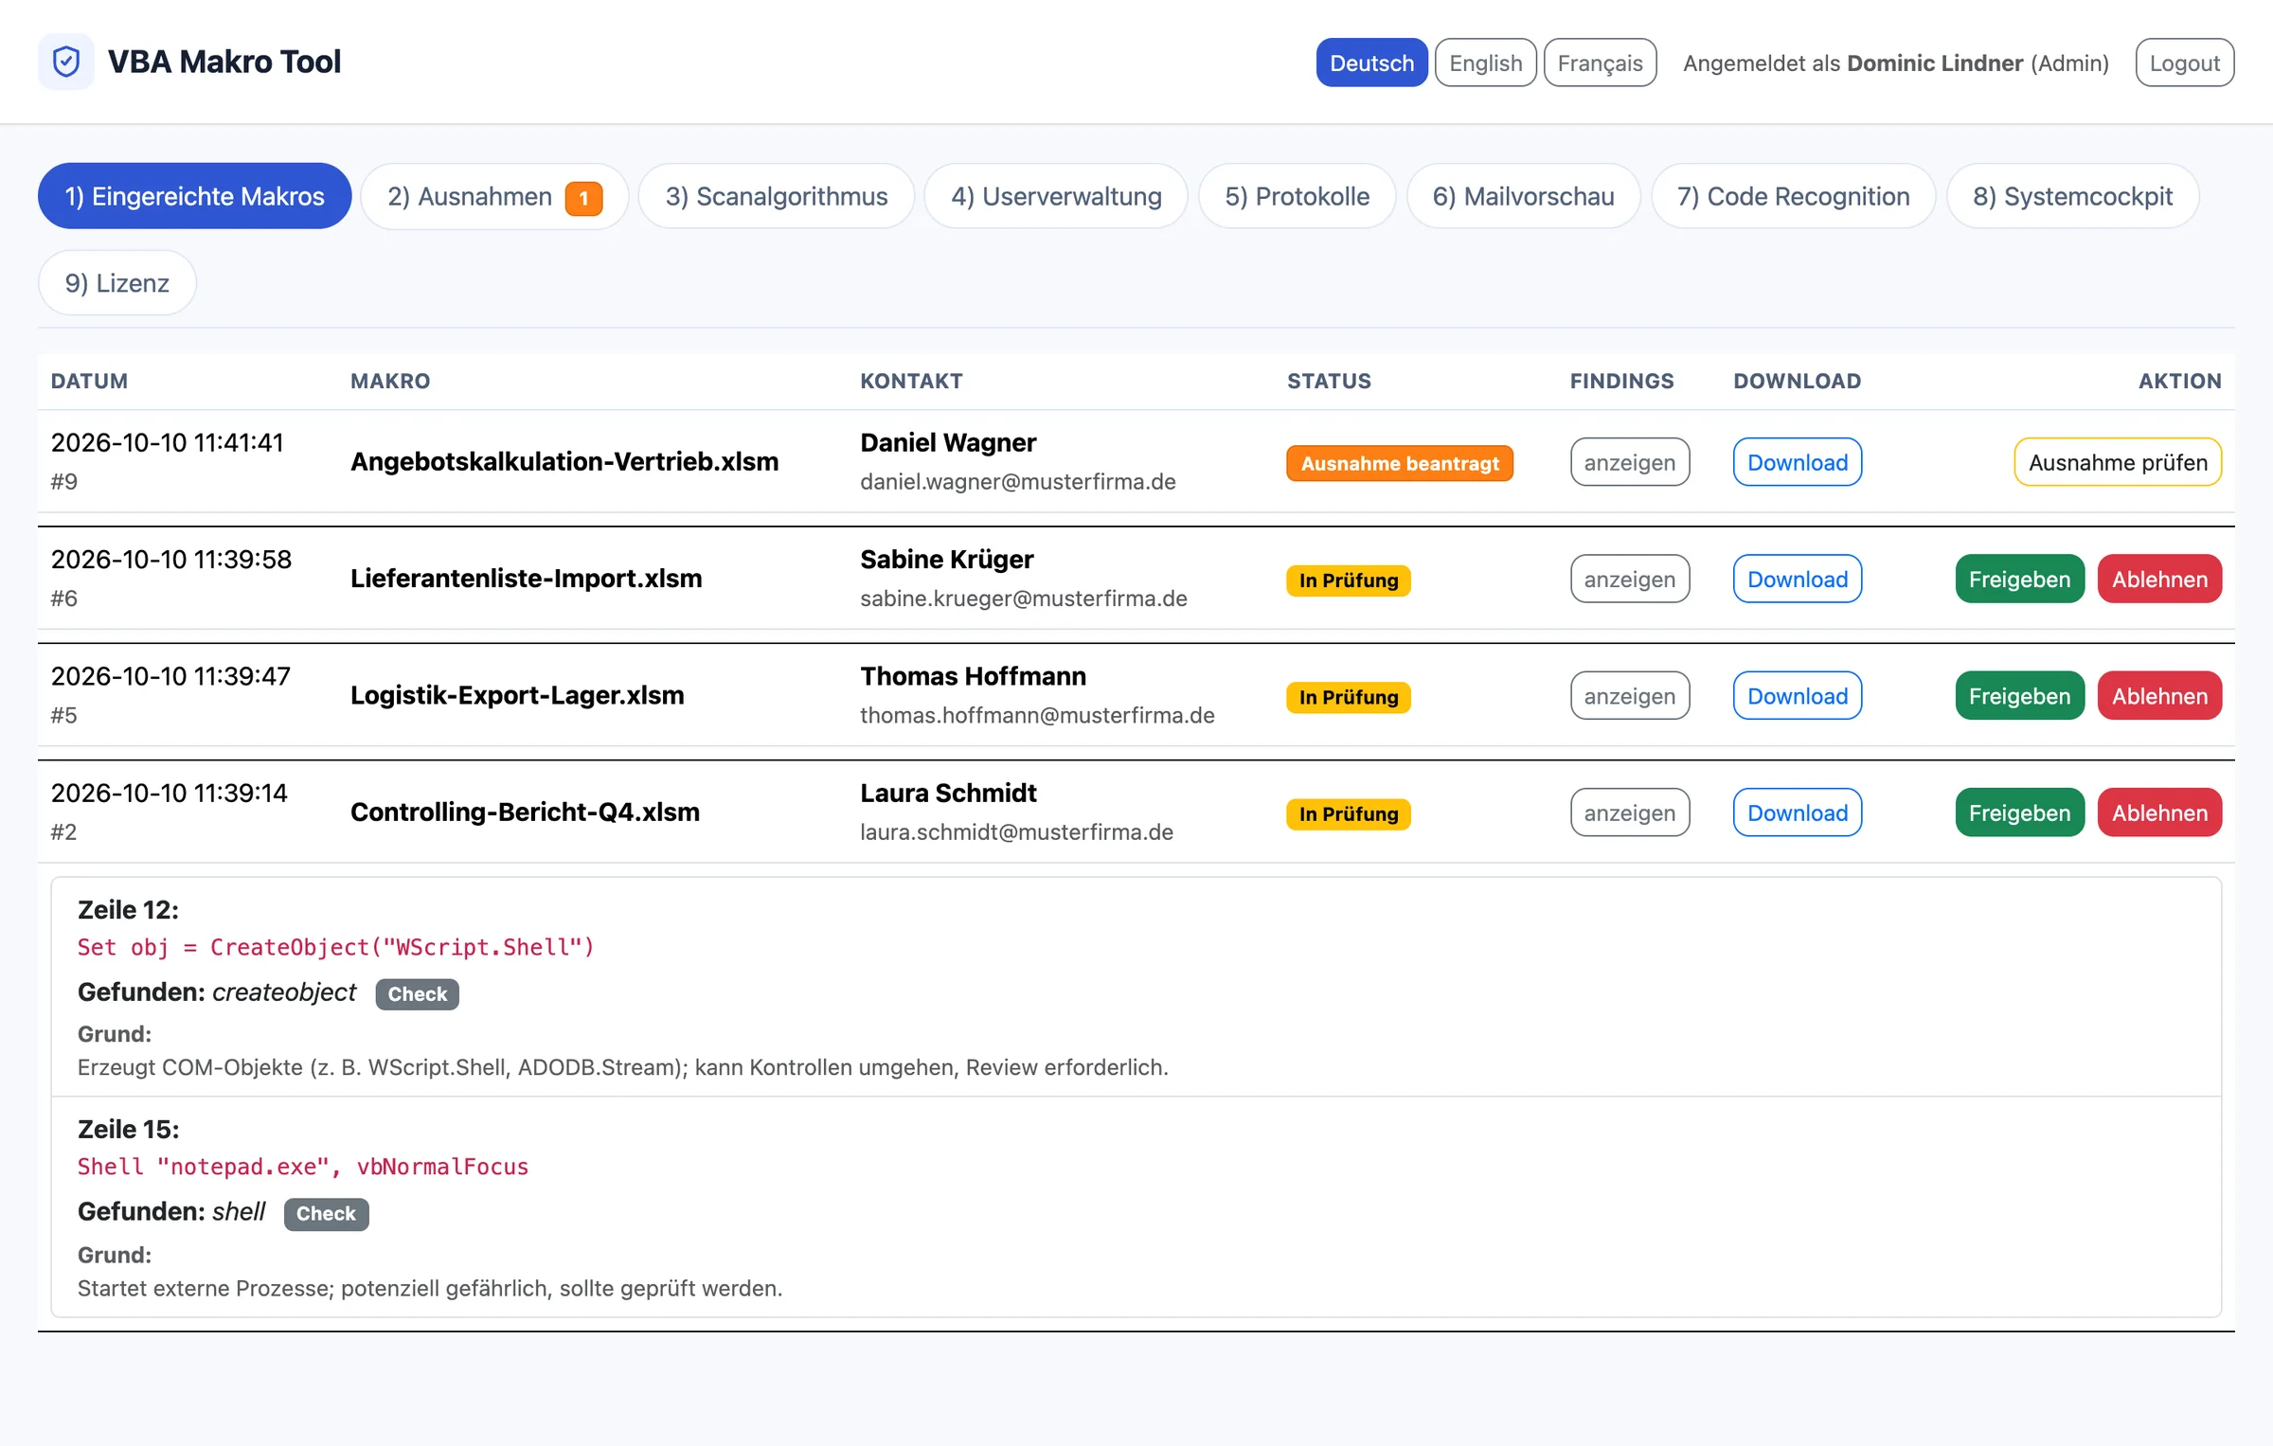
Task: Click the Check badge next to createobject
Action: (417, 994)
